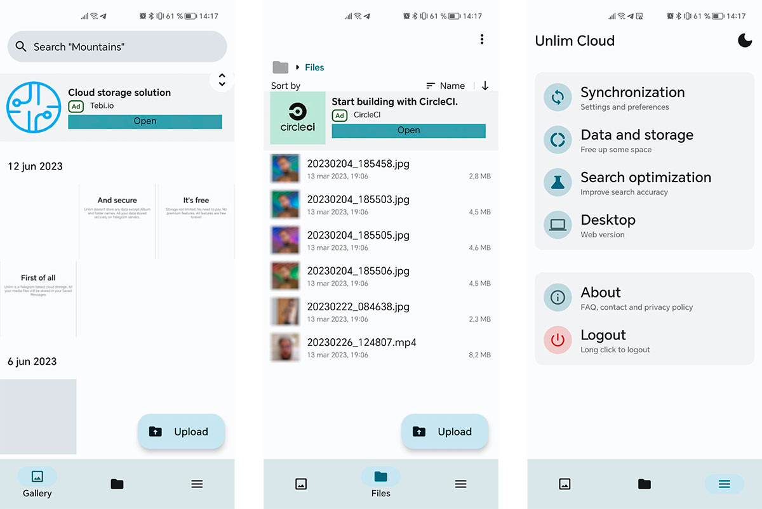Click the About info icon
Viewport: 762px width, 509px height.
point(558,298)
